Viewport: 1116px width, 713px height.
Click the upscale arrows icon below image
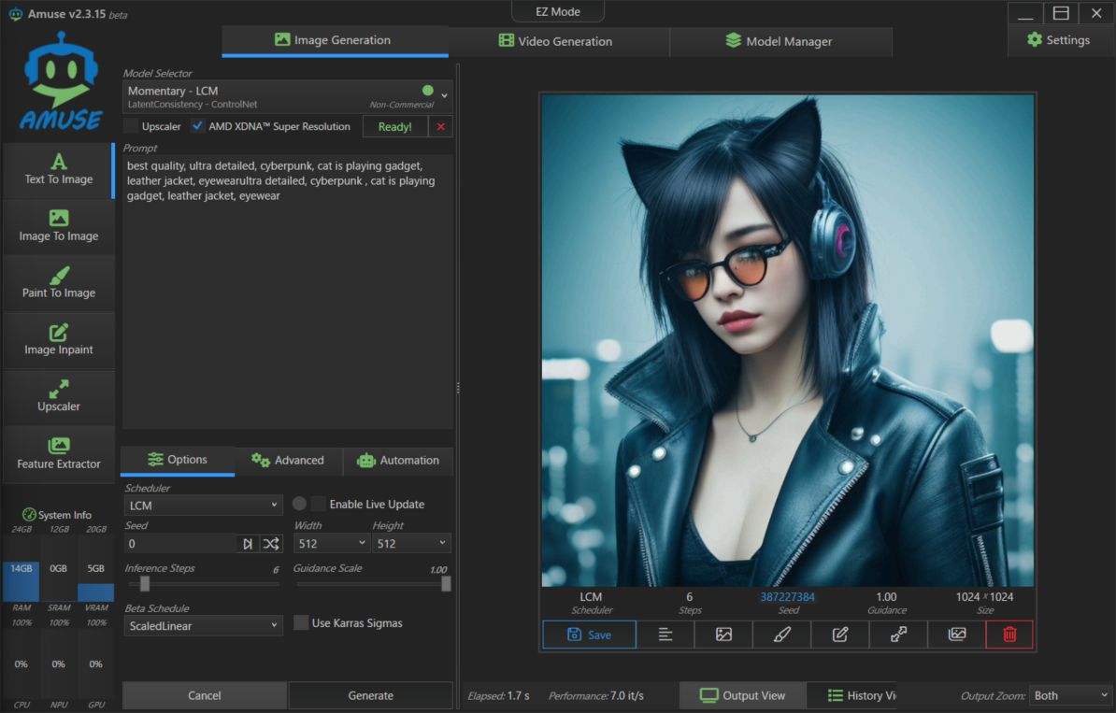click(x=898, y=635)
